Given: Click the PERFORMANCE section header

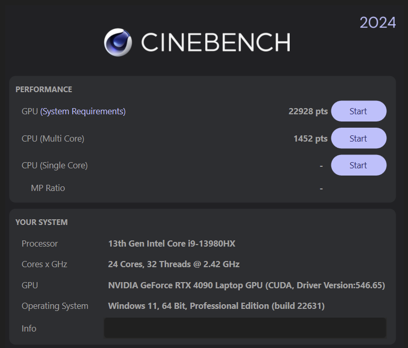Looking at the screenshot, I should pos(44,90).
